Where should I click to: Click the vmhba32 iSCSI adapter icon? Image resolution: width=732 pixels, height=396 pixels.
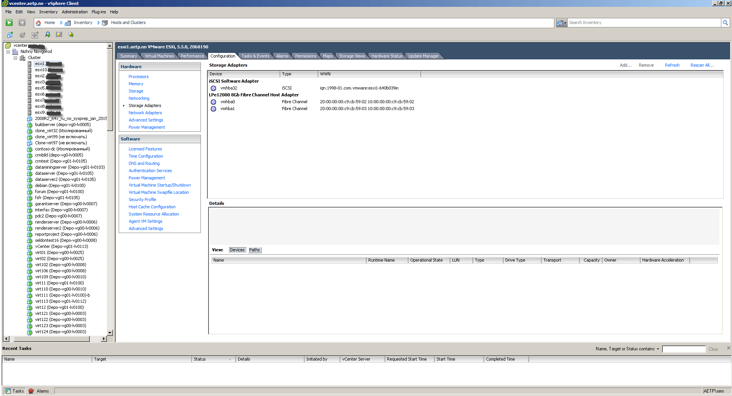tap(213, 88)
